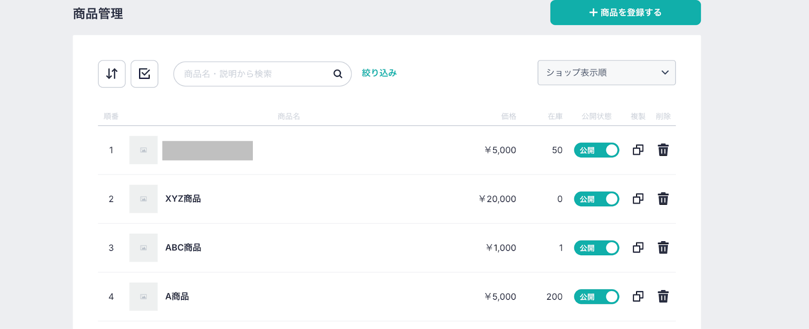809x329 pixels.
Task: Open the ショップ表示順 sort dropdown
Action: click(x=606, y=73)
